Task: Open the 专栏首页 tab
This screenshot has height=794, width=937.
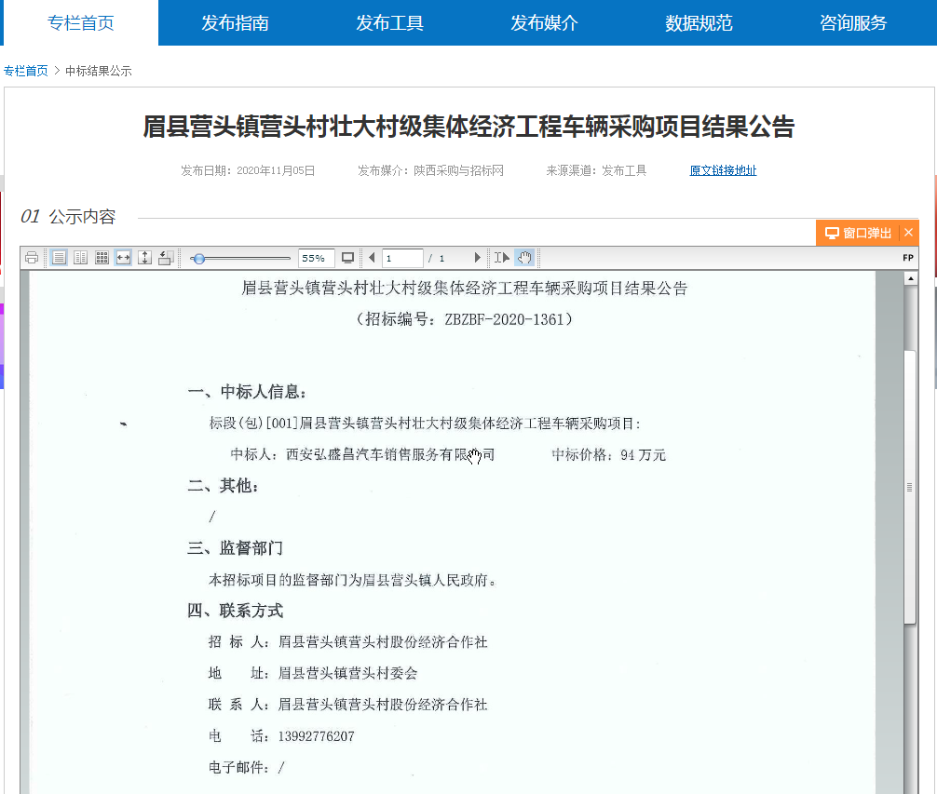Action: (x=81, y=22)
